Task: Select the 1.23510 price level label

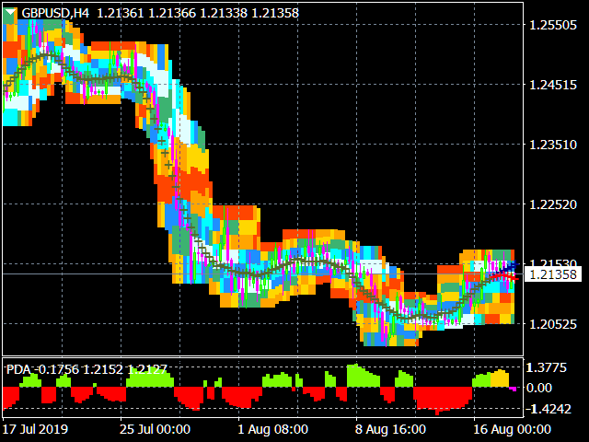Action: (552, 145)
